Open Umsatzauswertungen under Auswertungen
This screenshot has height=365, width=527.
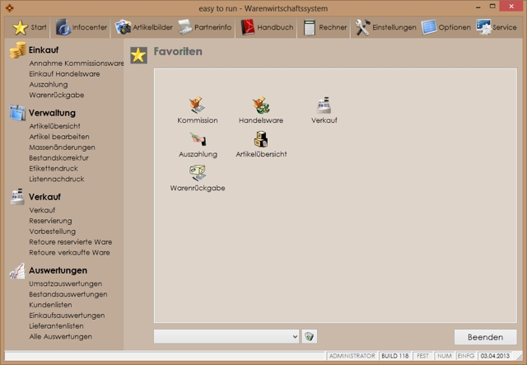coord(66,283)
